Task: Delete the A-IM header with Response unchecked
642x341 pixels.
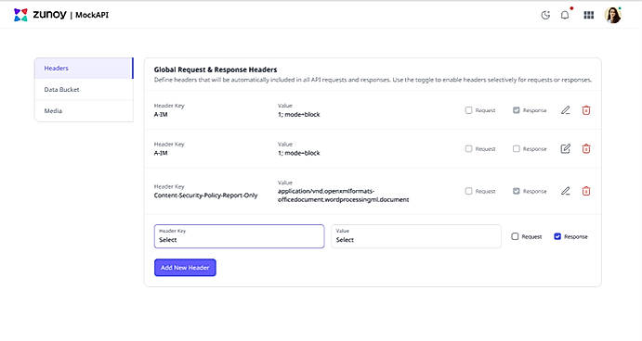Action: click(x=586, y=148)
